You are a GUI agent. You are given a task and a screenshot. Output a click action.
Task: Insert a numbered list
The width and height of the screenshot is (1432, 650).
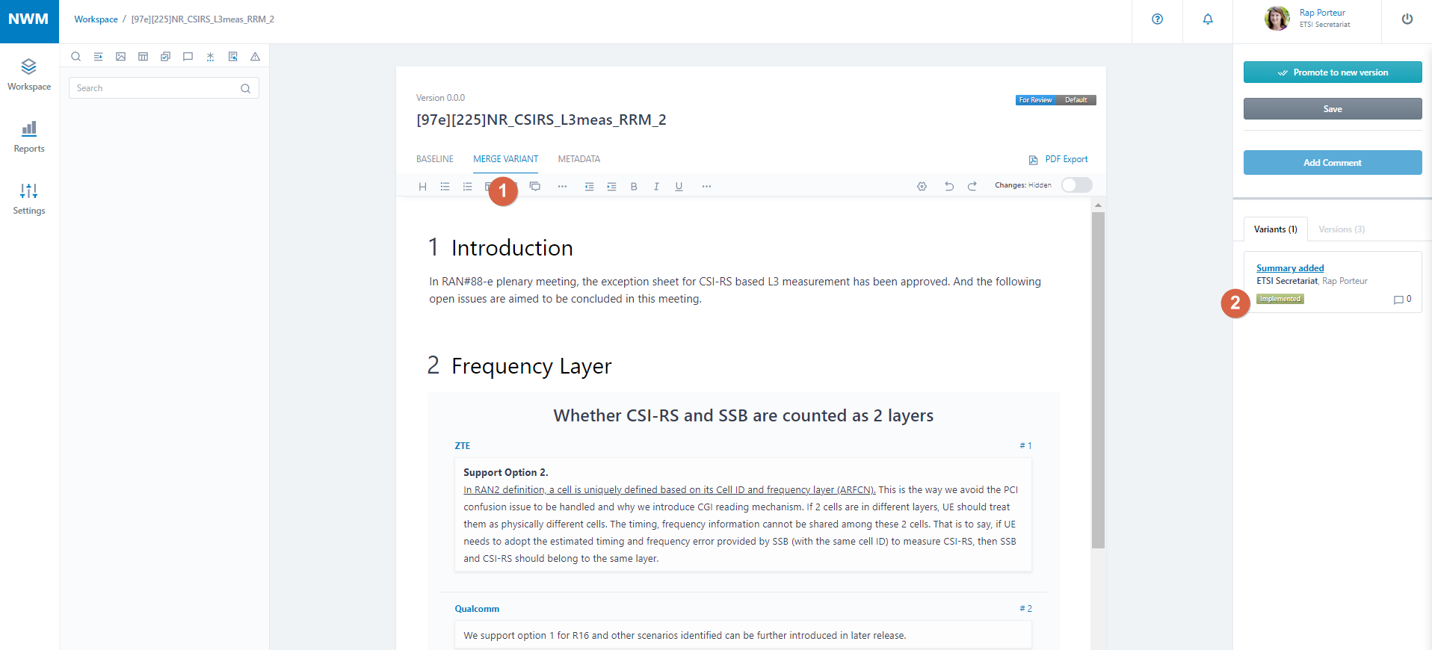pyautogui.click(x=467, y=187)
